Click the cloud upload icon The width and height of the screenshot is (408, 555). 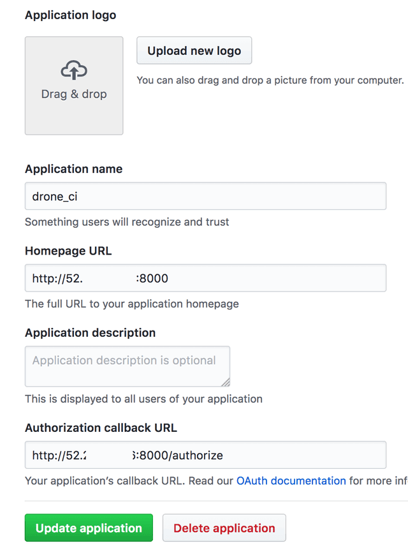73,70
